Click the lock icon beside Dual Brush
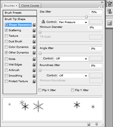This screenshot has height=127, width=113. [34, 41]
